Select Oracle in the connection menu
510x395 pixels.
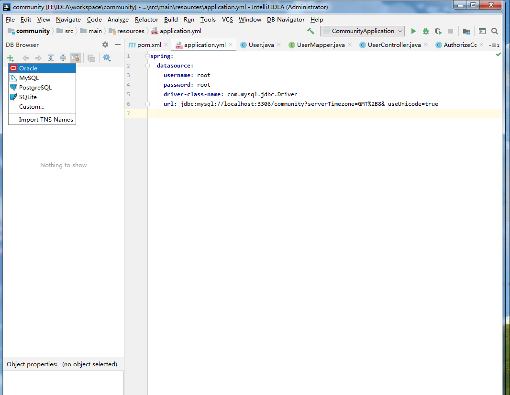pyautogui.click(x=42, y=68)
